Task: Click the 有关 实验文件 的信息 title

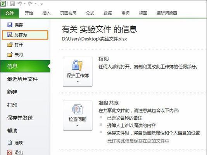Action: (99, 29)
